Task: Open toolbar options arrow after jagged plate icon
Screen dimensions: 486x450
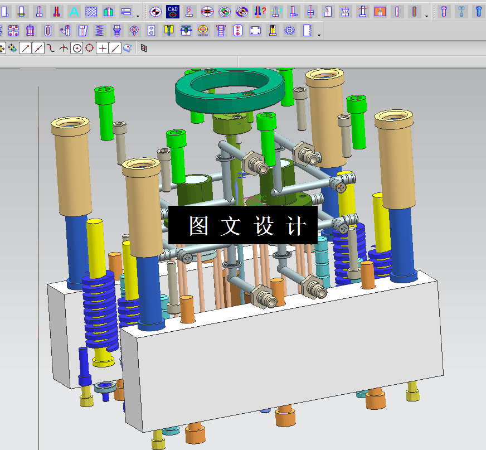Action: (319, 35)
